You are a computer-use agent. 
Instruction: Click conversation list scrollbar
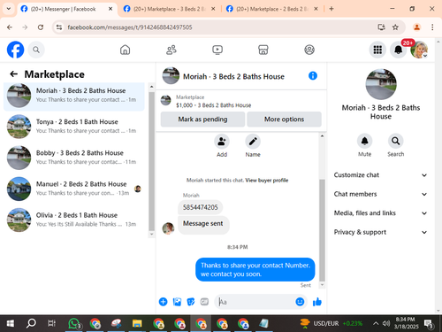(151, 161)
